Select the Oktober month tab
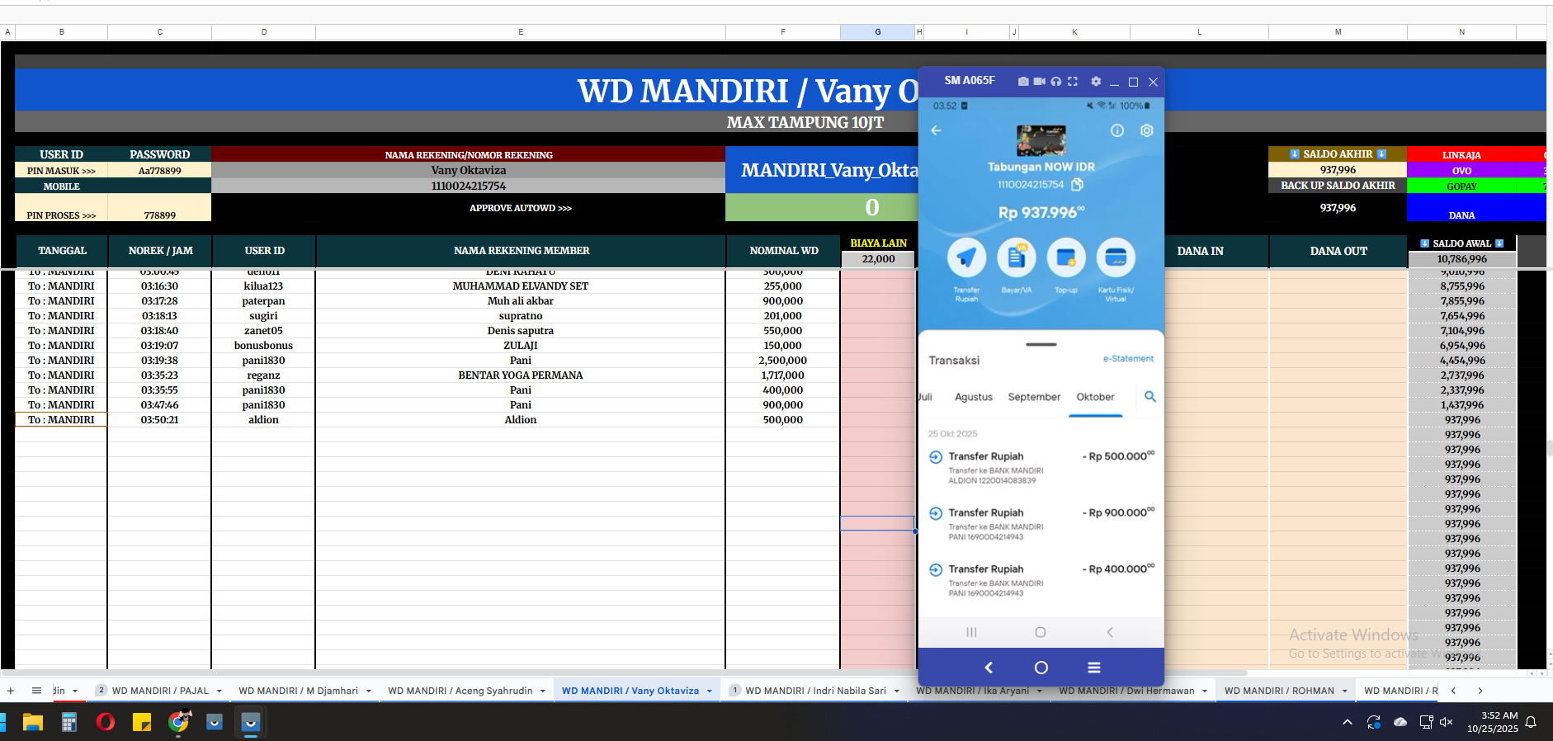Screen dimensions: 1553x741 (x=1095, y=397)
